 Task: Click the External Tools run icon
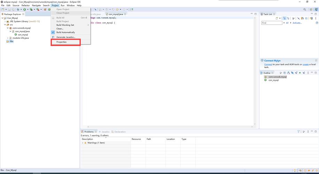coord(38,9)
